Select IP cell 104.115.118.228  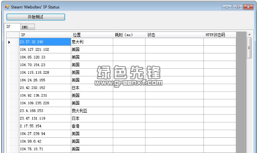(x=45, y=72)
